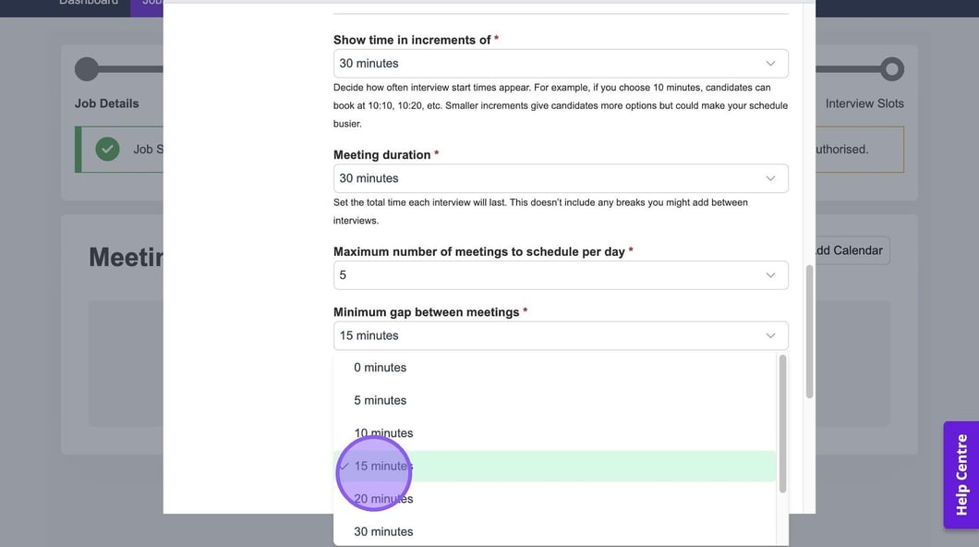Open Maximum number of meetings per day dropdown
979x547 pixels.
(x=561, y=275)
